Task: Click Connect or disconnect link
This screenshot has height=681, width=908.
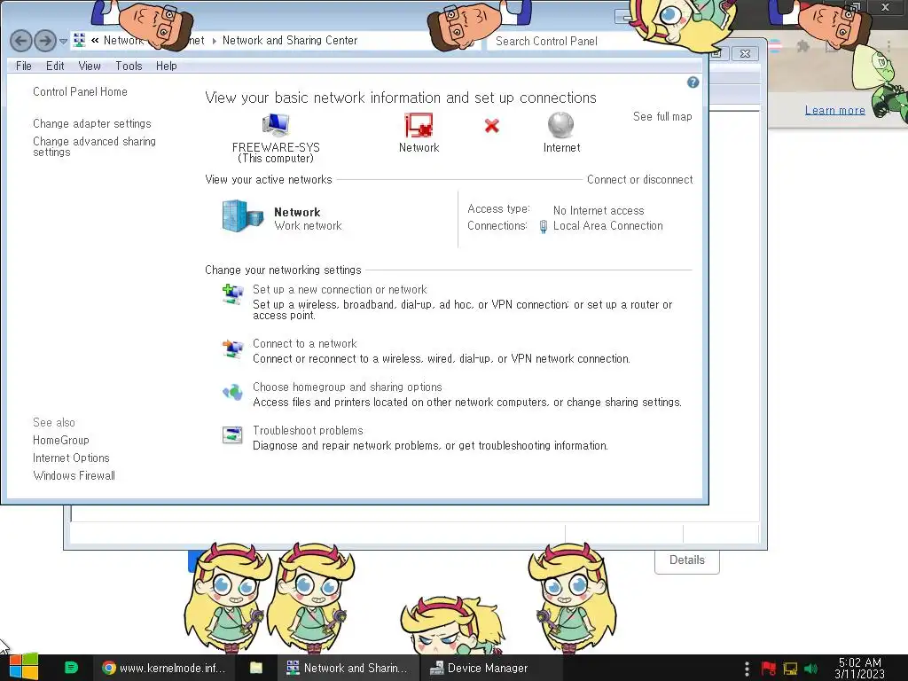Action: click(640, 179)
